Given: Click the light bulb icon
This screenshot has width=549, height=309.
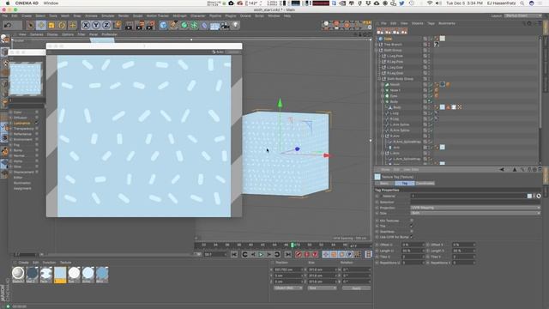Looking at the screenshot, I should pos(236,25).
